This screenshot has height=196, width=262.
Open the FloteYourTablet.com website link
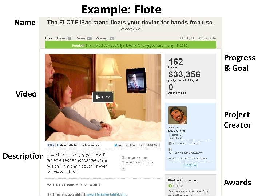coord(107,194)
